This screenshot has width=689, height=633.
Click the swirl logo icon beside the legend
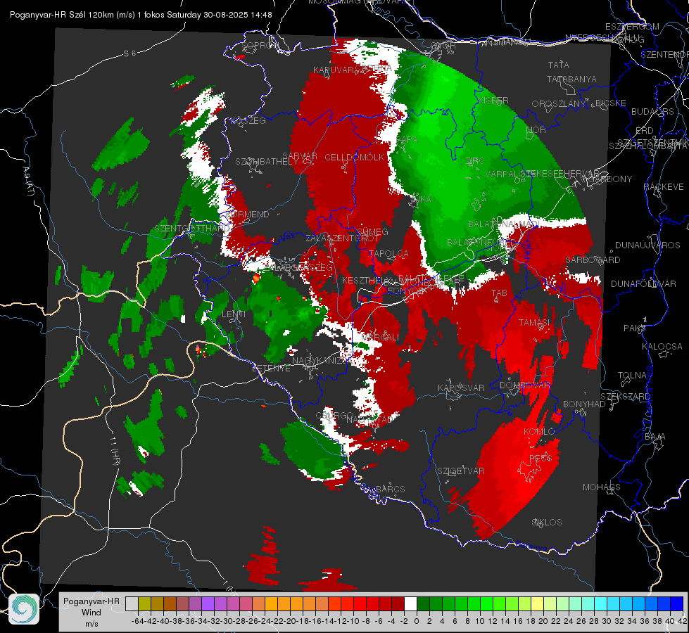pyautogui.click(x=24, y=609)
